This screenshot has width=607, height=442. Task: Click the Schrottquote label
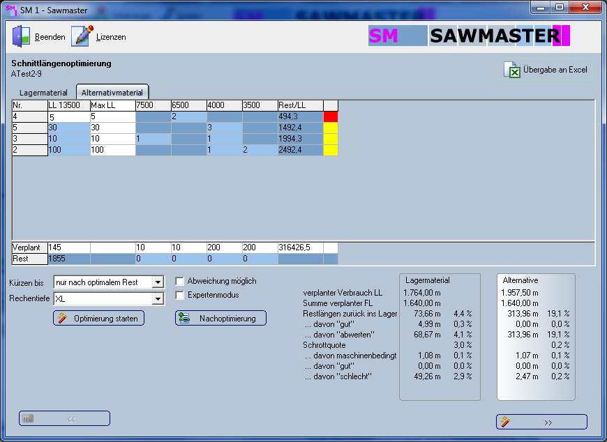pos(324,345)
